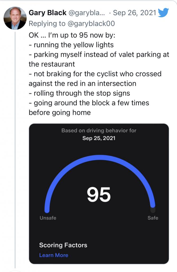Click the Safe gauge label
The width and height of the screenshot is (177, 272).
click(x=153, y=218)
